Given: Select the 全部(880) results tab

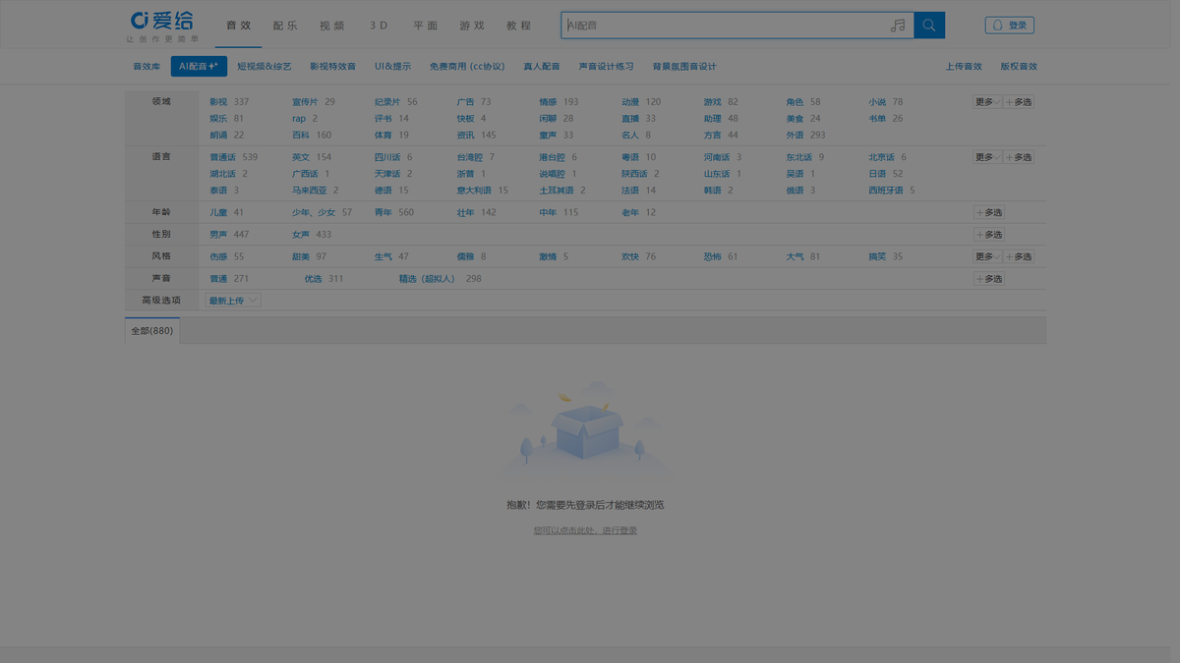Looking at the screenshot, I should 152,331.
